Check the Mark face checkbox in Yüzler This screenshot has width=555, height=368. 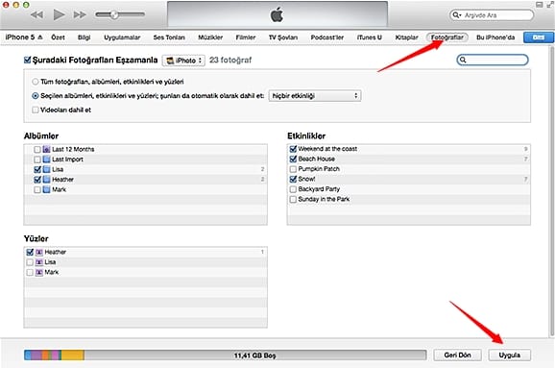30,272
